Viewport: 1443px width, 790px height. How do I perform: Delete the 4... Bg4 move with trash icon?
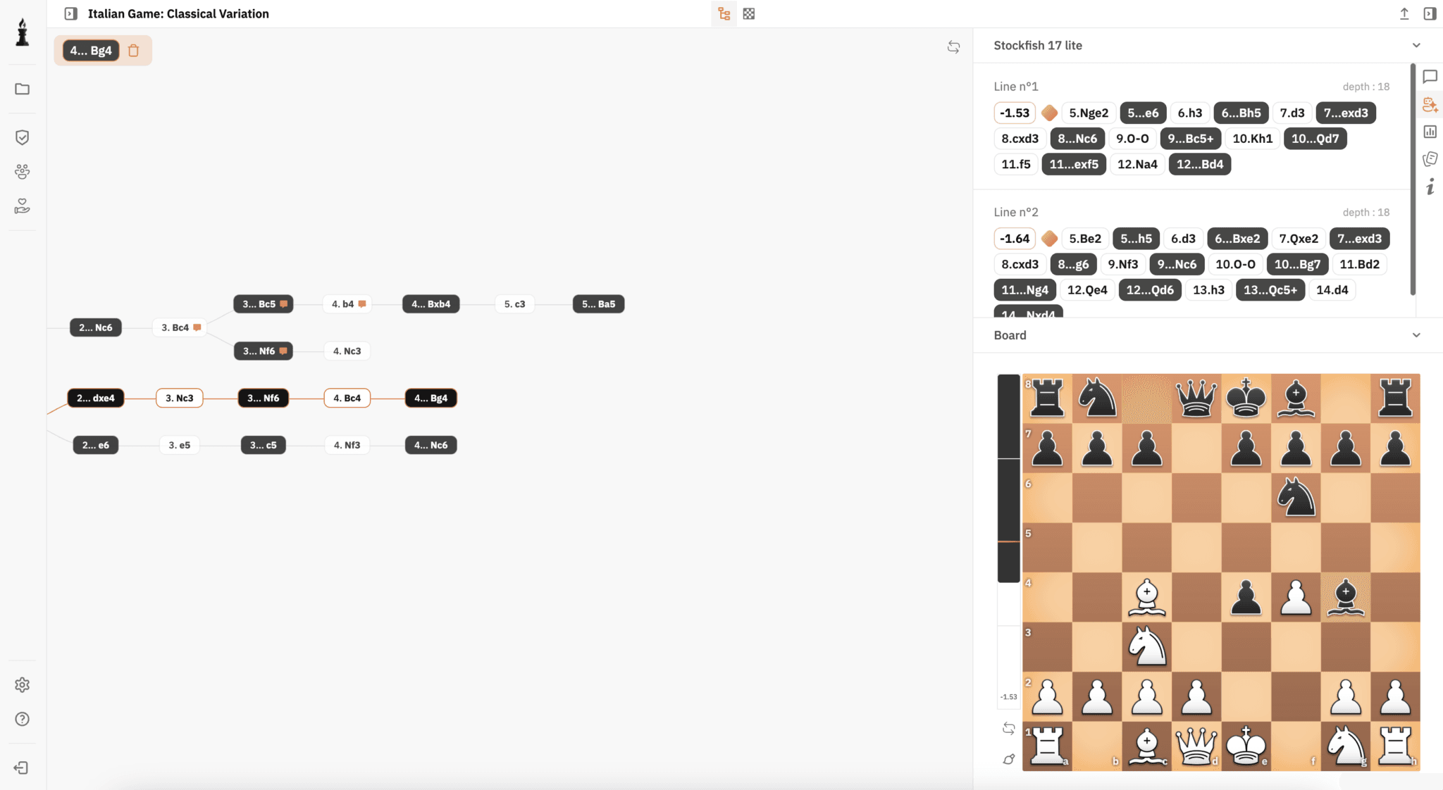134,51
